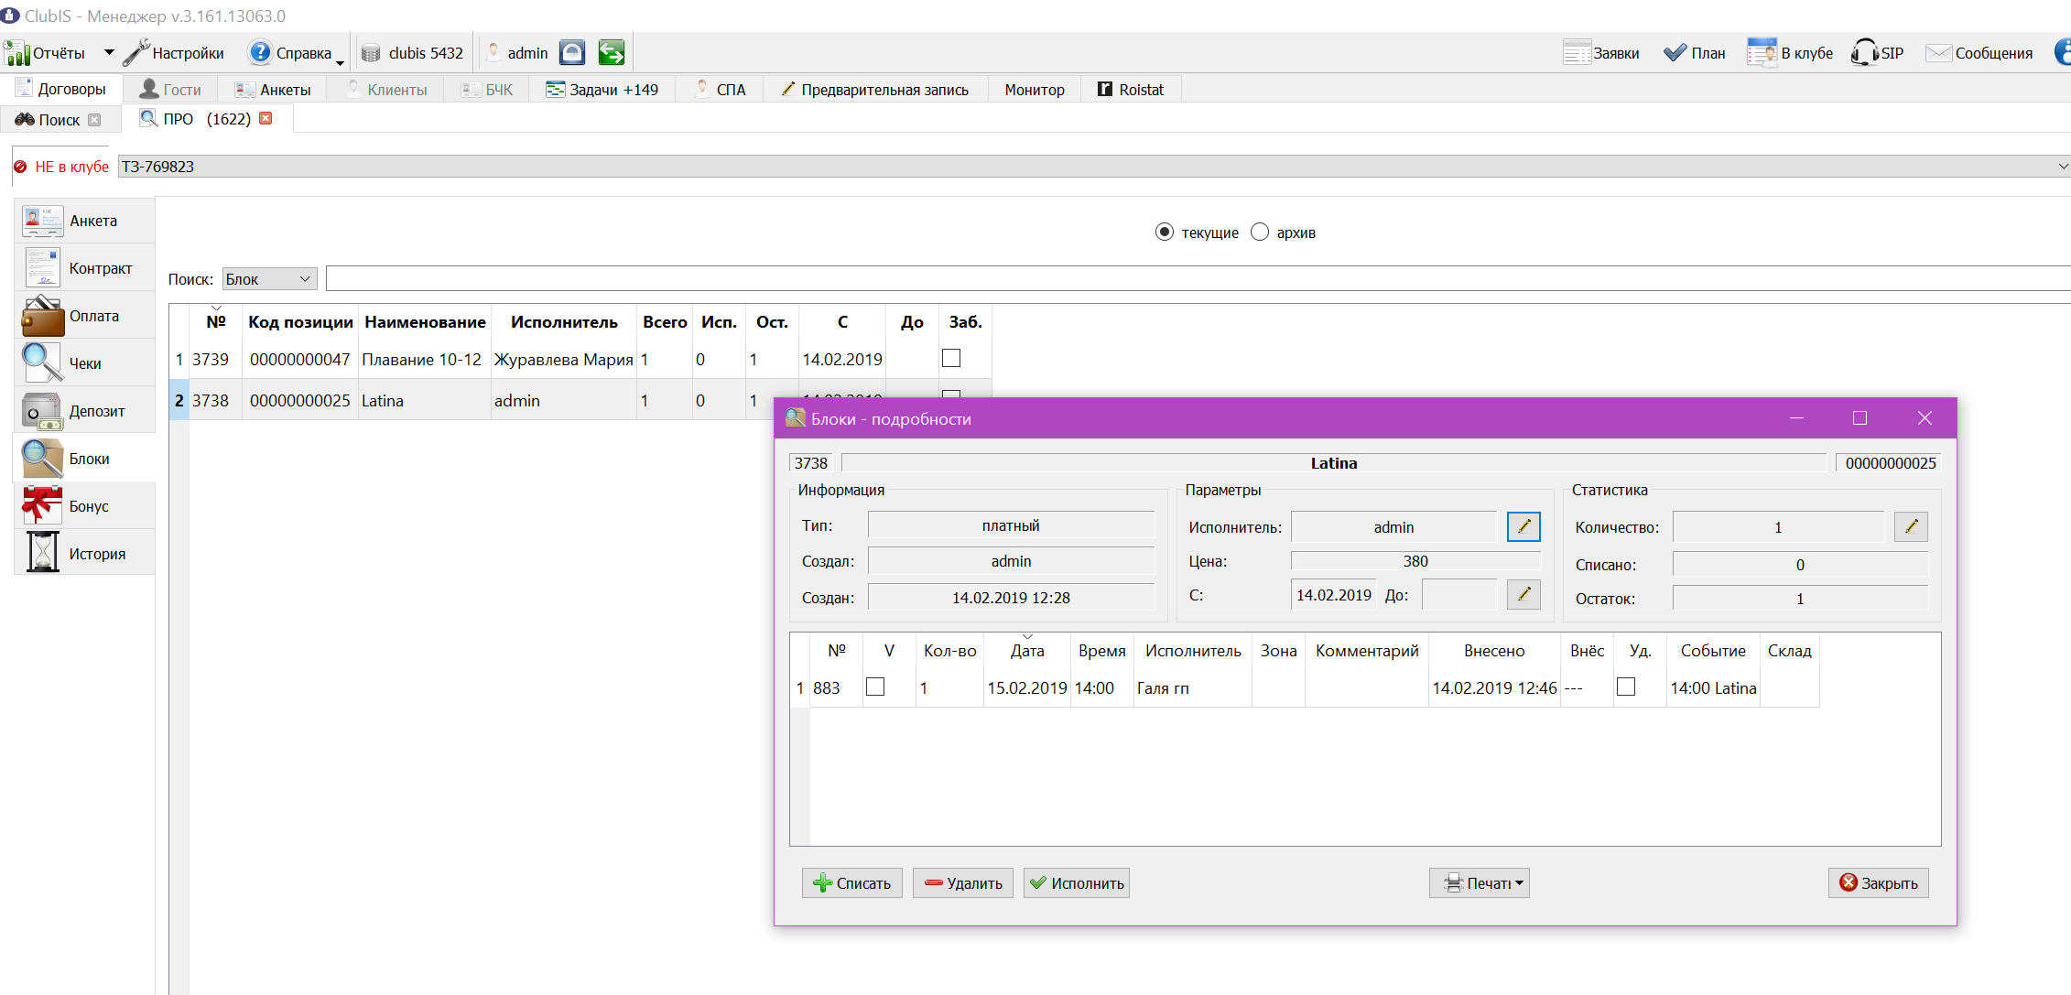Open Задачи +149 tab
2071x995 pixels.
(602, 90)
